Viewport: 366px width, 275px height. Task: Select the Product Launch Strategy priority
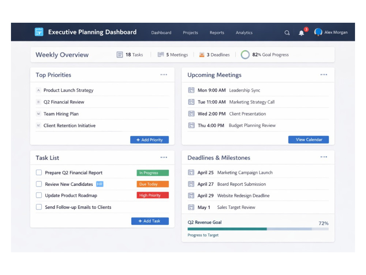pyautogui.click(x=102, y=90)
